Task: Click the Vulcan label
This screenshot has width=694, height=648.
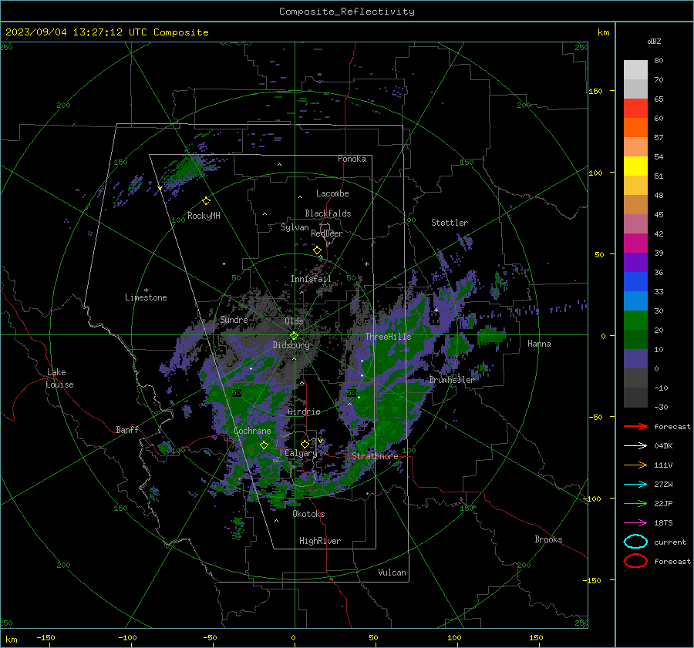Action: tap(392, 572)
